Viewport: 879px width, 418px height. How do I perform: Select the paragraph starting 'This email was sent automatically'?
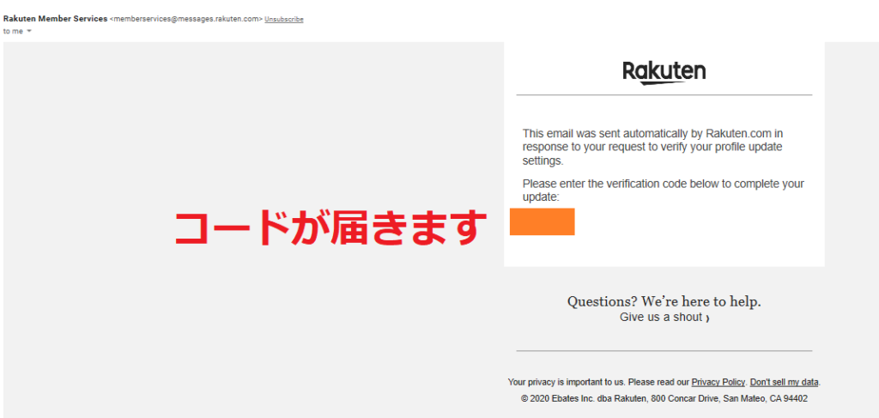pyautogui.click(x=652, y=148)
